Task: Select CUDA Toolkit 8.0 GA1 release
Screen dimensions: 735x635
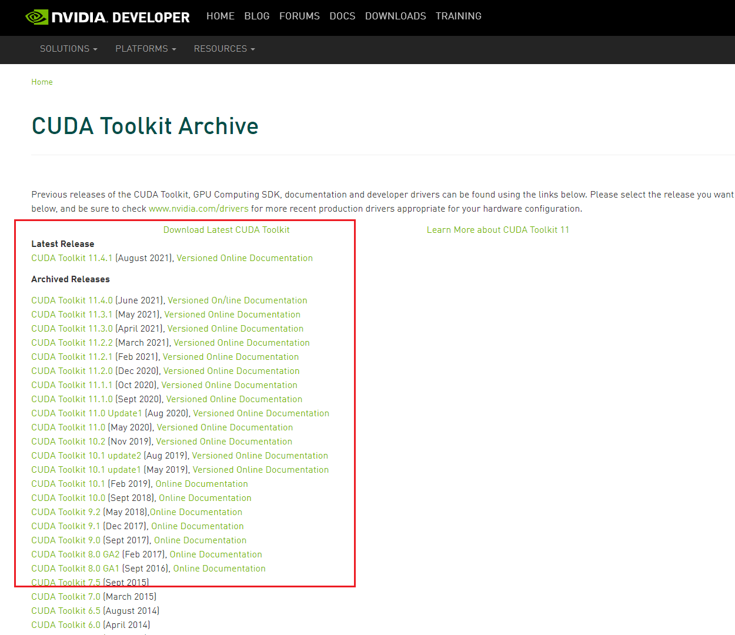Action: coord(75,569)
